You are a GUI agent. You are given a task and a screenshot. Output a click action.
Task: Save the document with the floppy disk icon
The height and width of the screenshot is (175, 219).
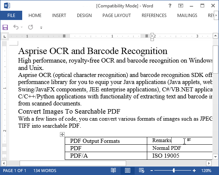(x=5, y=27)
